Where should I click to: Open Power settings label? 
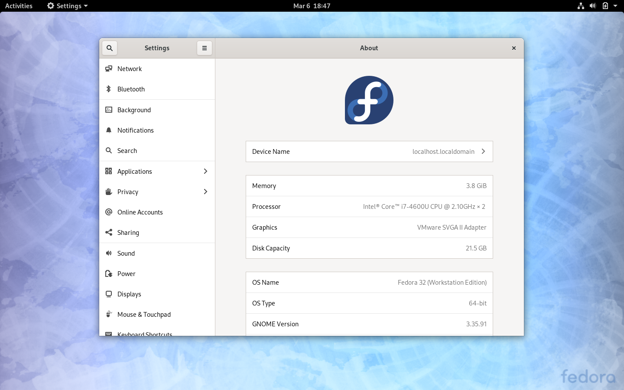[x=126, y=274]
